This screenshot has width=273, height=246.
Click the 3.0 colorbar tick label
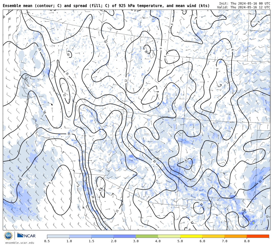click(x=136, y=241)
